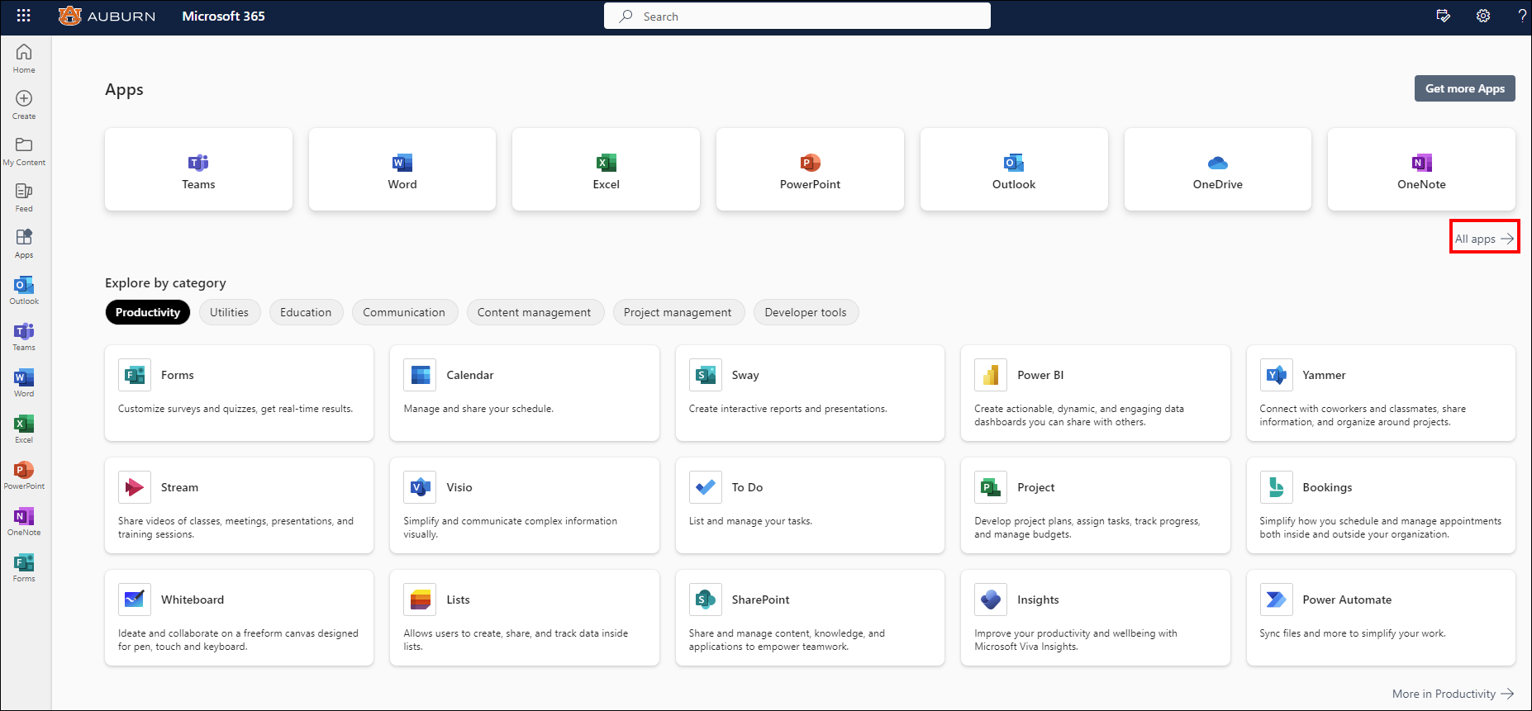Screen dimensions: 1532x711
Task: Open the feedback icon beside the settings gear
Action: (x=1444, y=16)
